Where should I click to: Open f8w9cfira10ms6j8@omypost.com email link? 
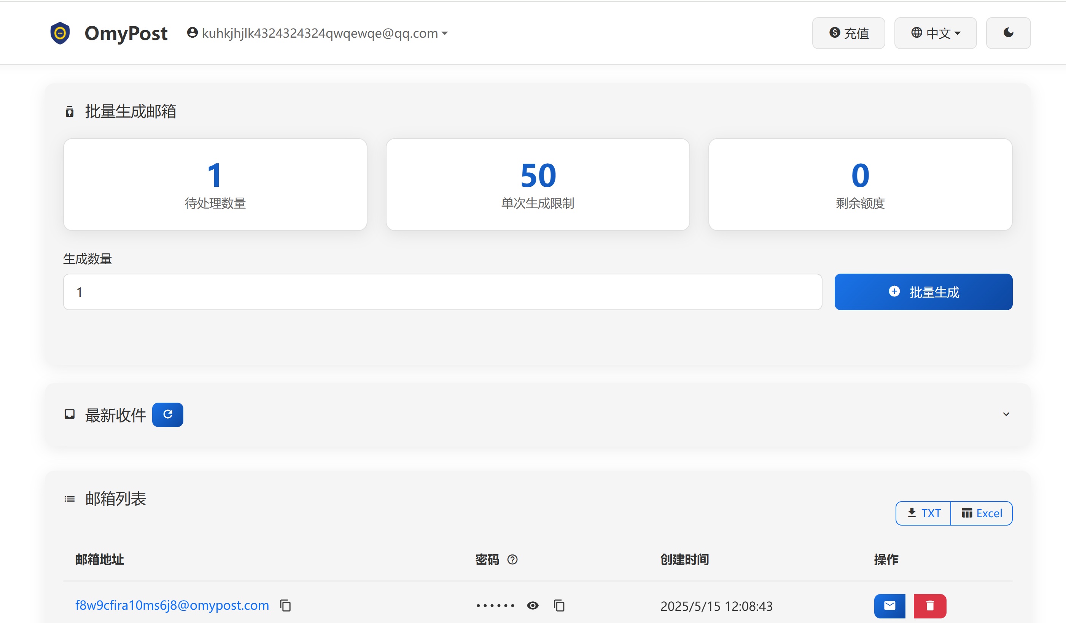click(x=172, y=605)
